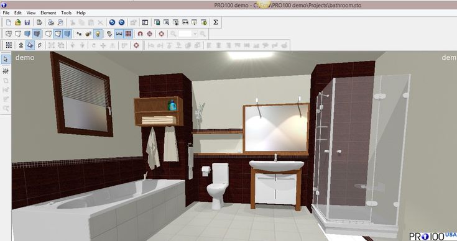
Task: Select the toilet in the 3D scene
Action: (x=218, y=186)
